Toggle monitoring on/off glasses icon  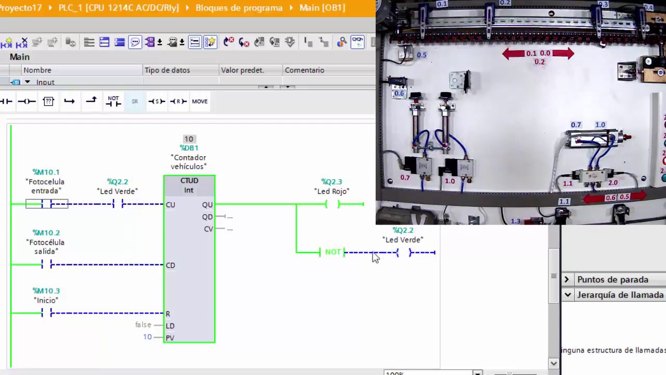(x=357, y=42)
